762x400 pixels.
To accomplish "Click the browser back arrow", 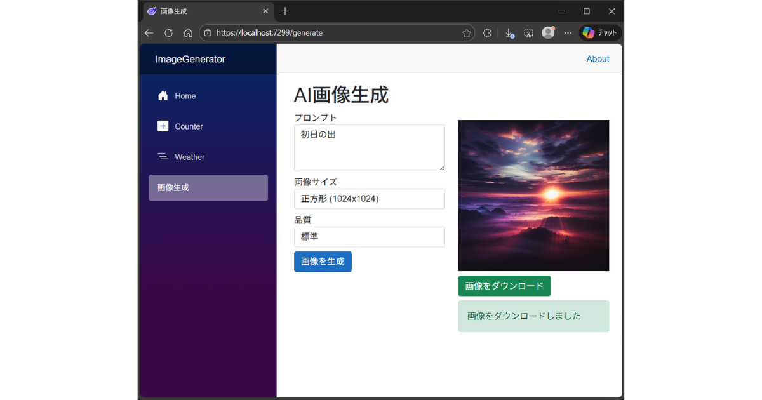I will coord(149,33).
